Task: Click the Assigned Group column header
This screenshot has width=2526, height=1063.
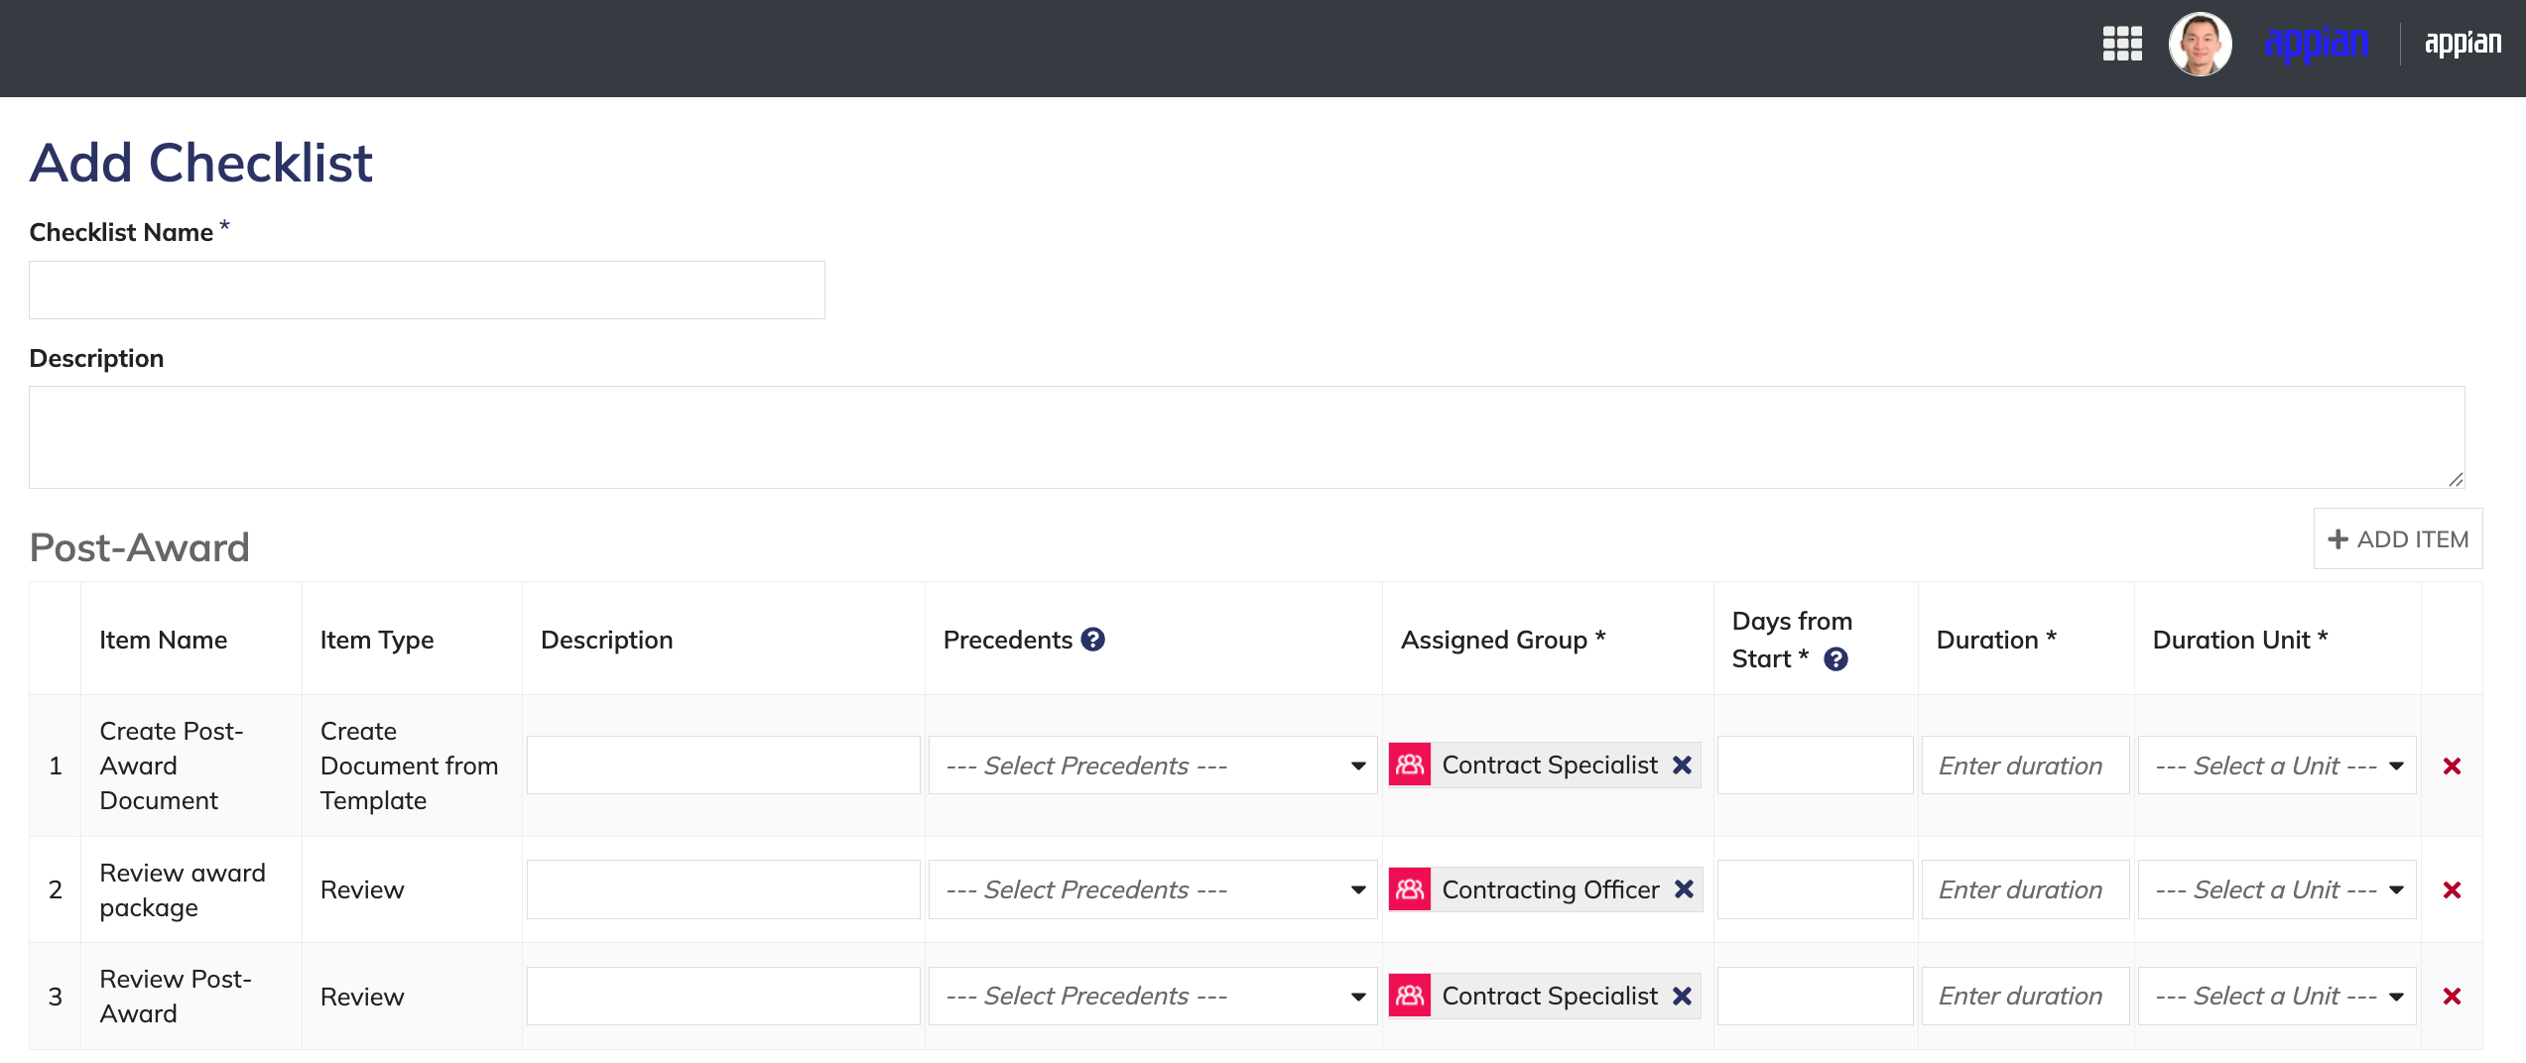Action: coord(1503,640)
